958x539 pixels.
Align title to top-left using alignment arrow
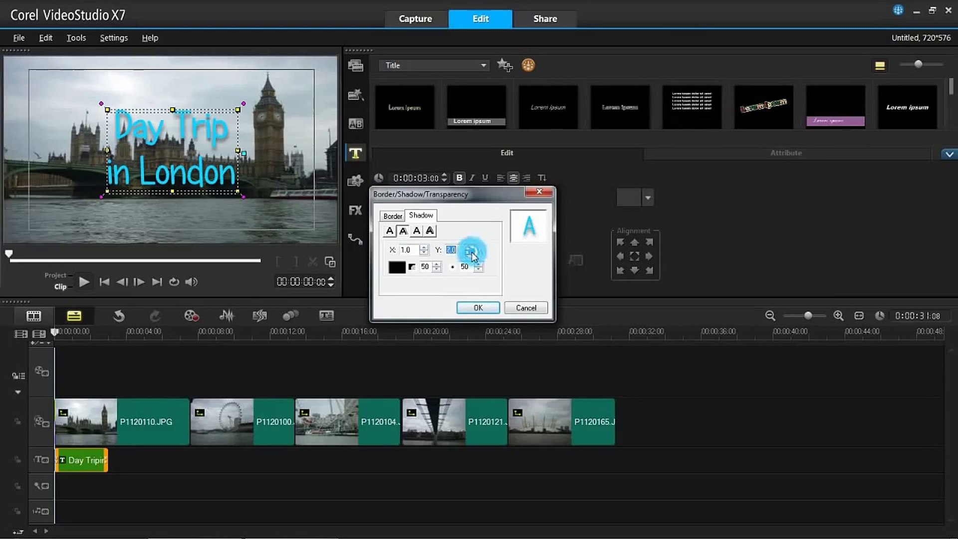pyautogui.click(x=620, y=242)
